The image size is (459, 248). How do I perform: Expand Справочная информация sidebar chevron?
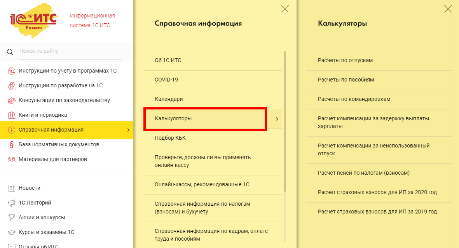(x=128, y=130)
